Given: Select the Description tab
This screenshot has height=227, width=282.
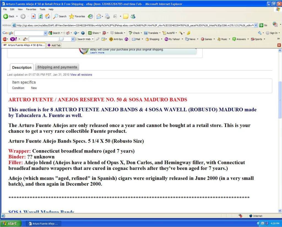Looking at the screenshot, I should 22,67.
